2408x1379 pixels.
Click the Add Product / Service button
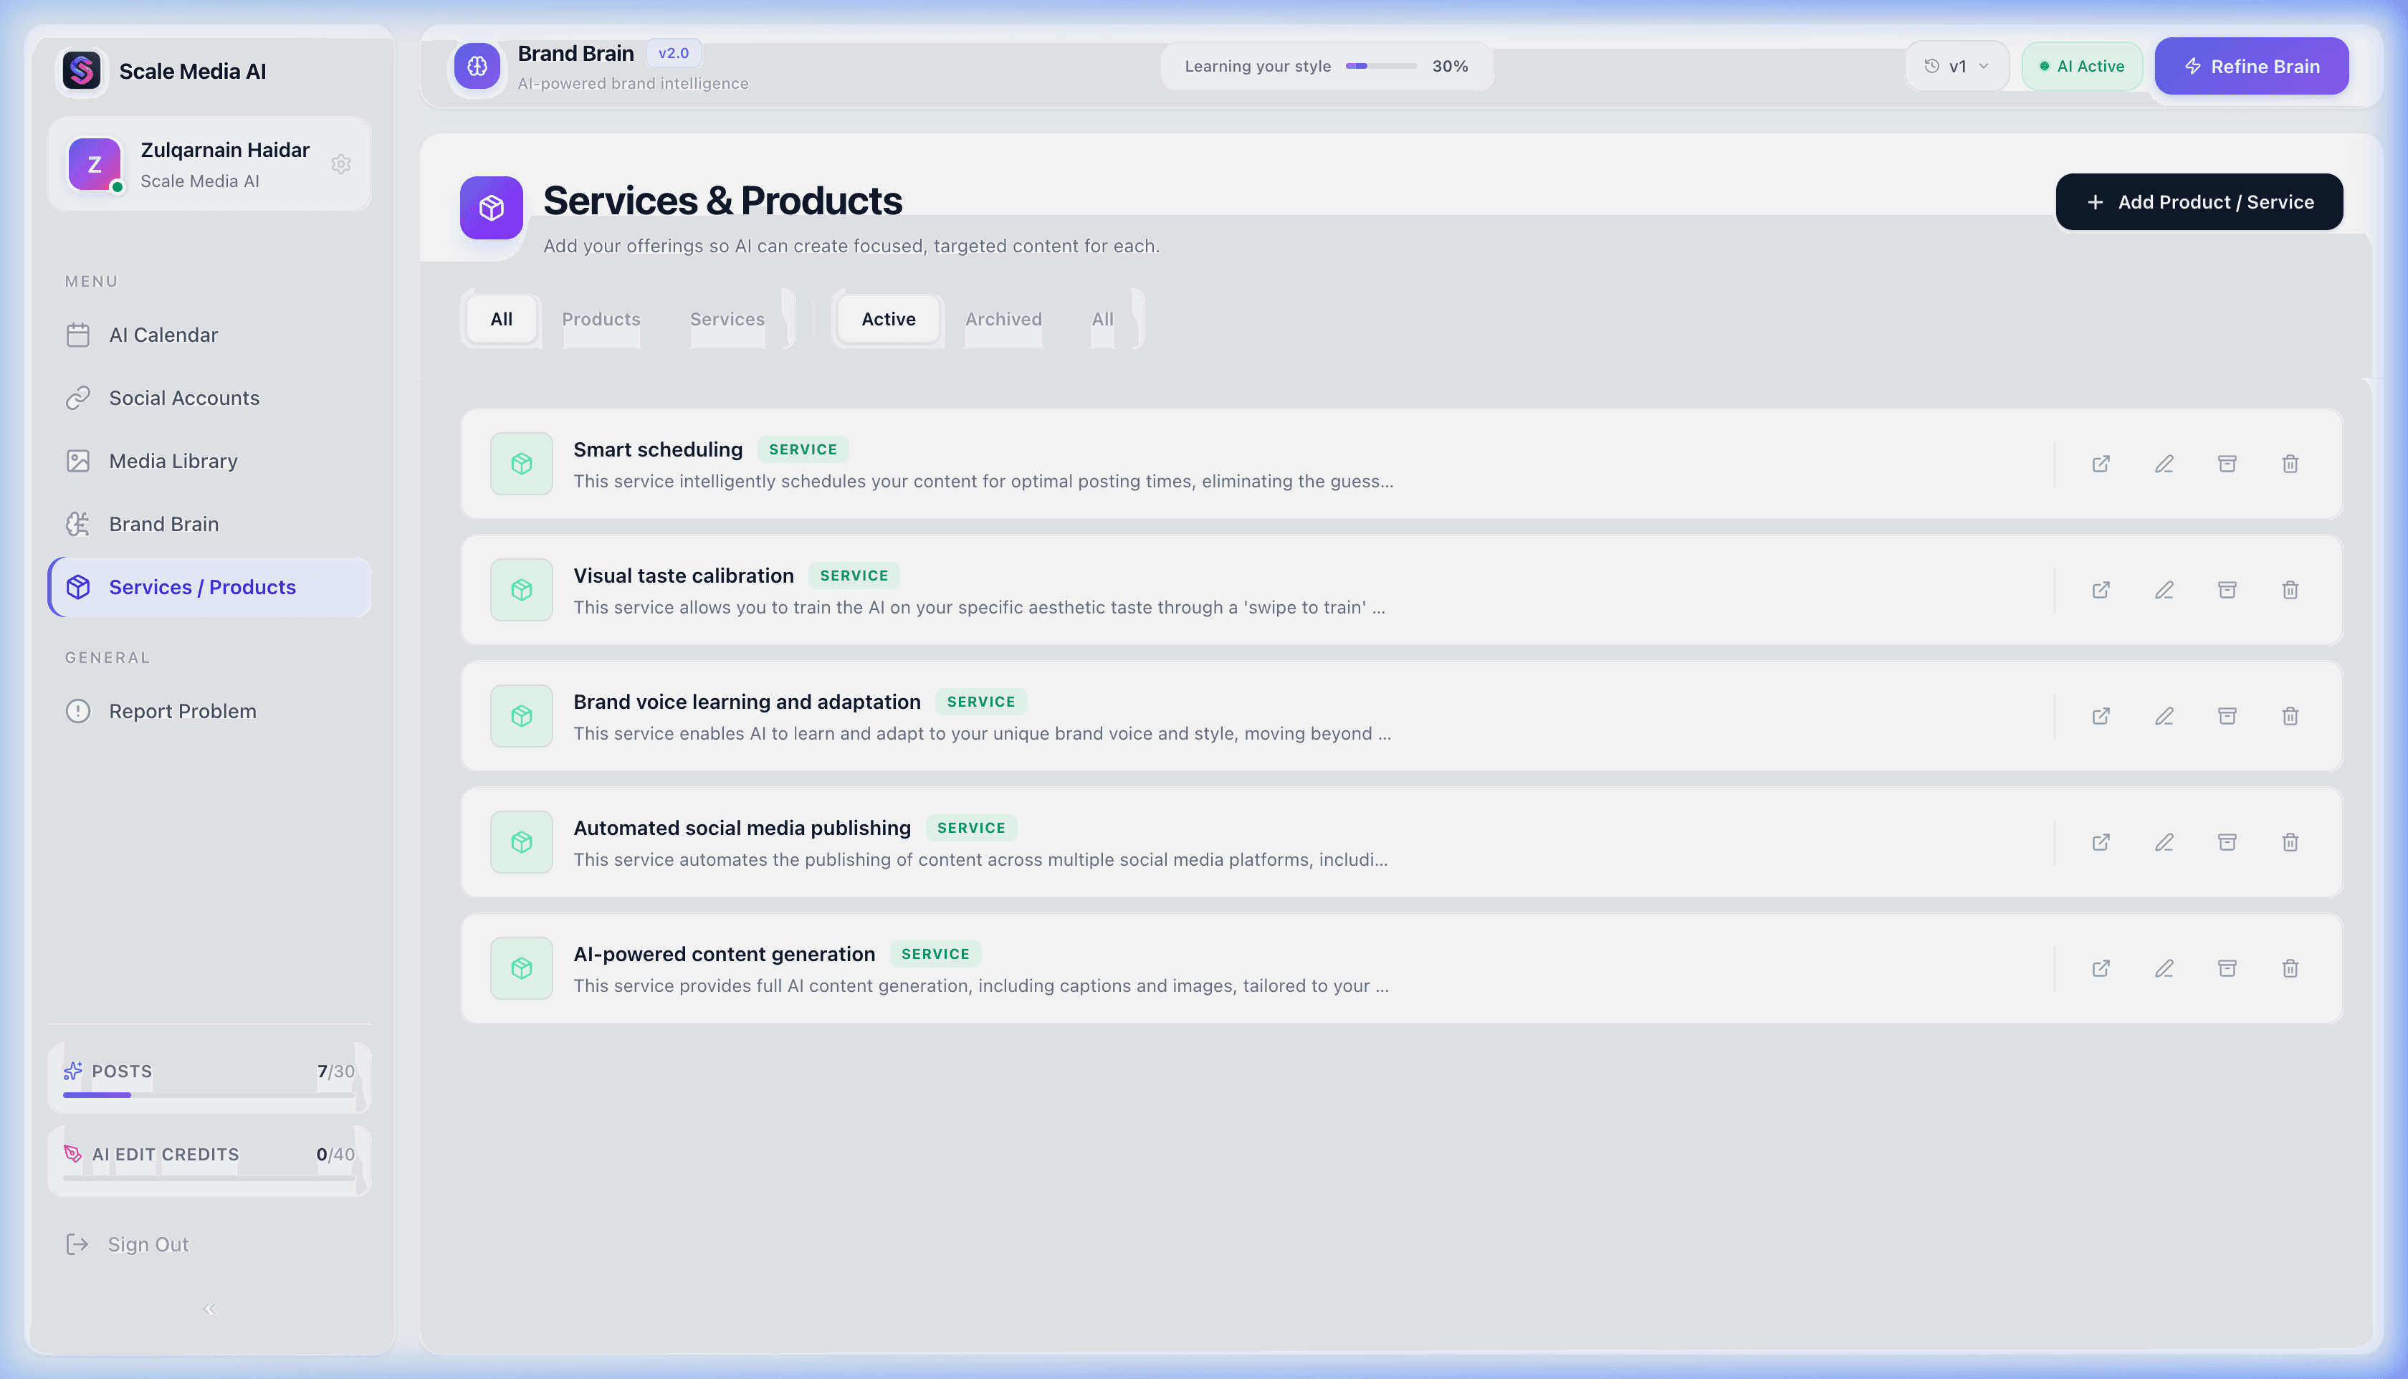(x=2199, y=201)
